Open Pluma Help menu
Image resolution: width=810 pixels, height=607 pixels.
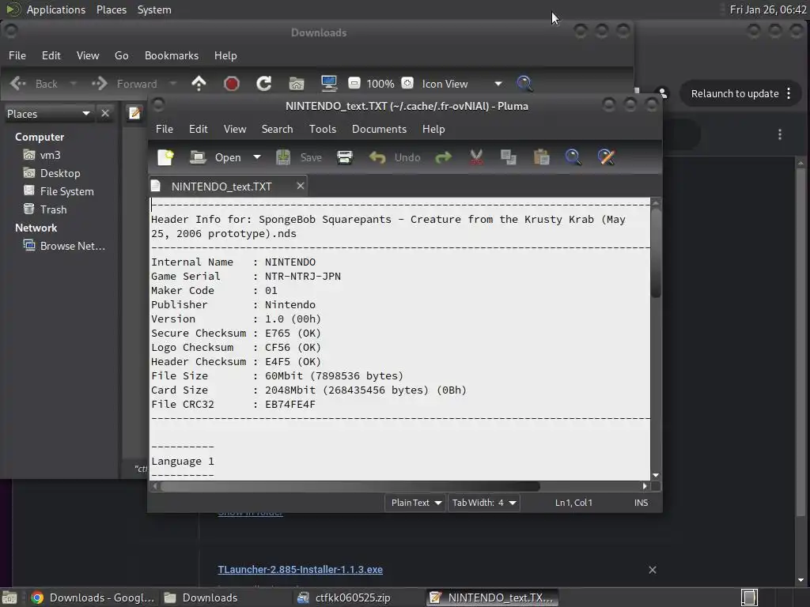tap(433, 129)
